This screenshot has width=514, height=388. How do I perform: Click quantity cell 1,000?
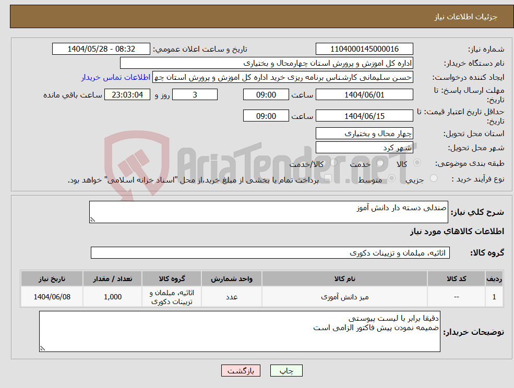pyautogui.click(x=112, y=297)
